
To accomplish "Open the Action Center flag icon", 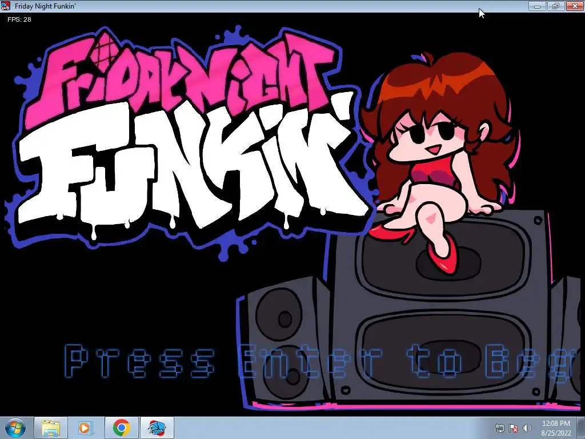I will point(514,428).
